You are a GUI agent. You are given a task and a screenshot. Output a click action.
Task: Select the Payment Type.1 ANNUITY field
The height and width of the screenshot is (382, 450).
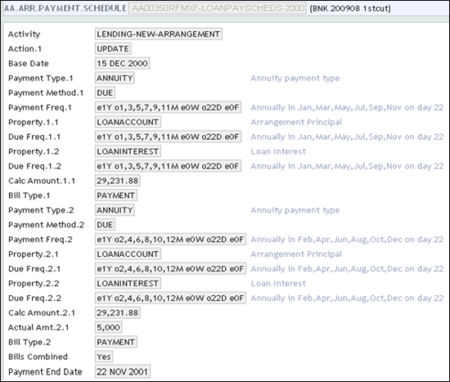[x=115, y=78]
